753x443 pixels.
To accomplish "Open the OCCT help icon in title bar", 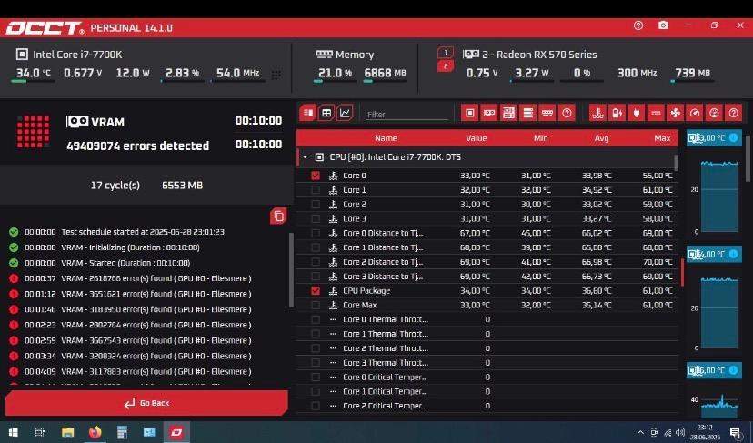I will (x=638, y=25).
